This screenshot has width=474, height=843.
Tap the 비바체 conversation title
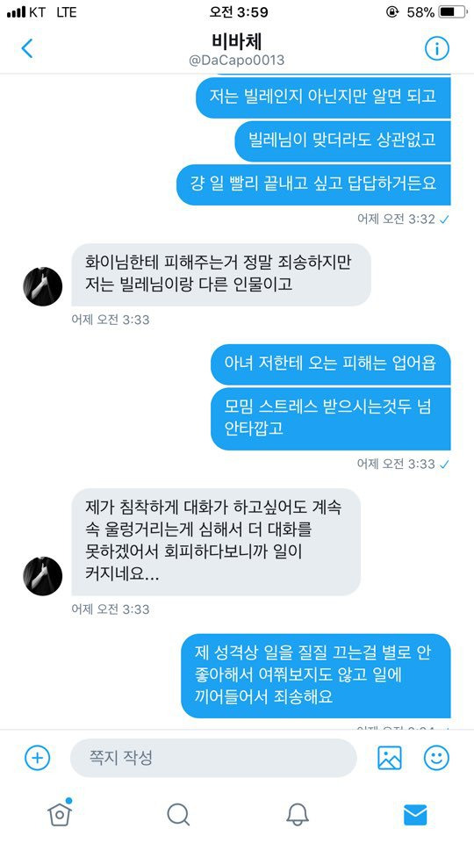(237, 41)
